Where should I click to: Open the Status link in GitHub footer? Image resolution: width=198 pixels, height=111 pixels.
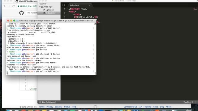(x=67, y=107)
